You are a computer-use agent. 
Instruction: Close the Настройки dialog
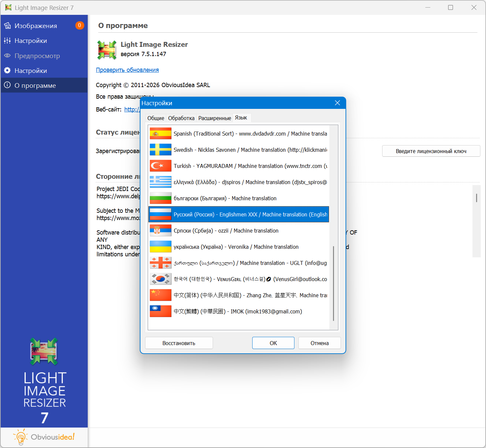tap(337, 103)
